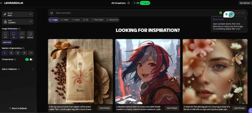Image resolution: width=252 pixels, height=113 pixels.
Task: Click the 1024×1024 size chip
Action: [x=7, y=43]
